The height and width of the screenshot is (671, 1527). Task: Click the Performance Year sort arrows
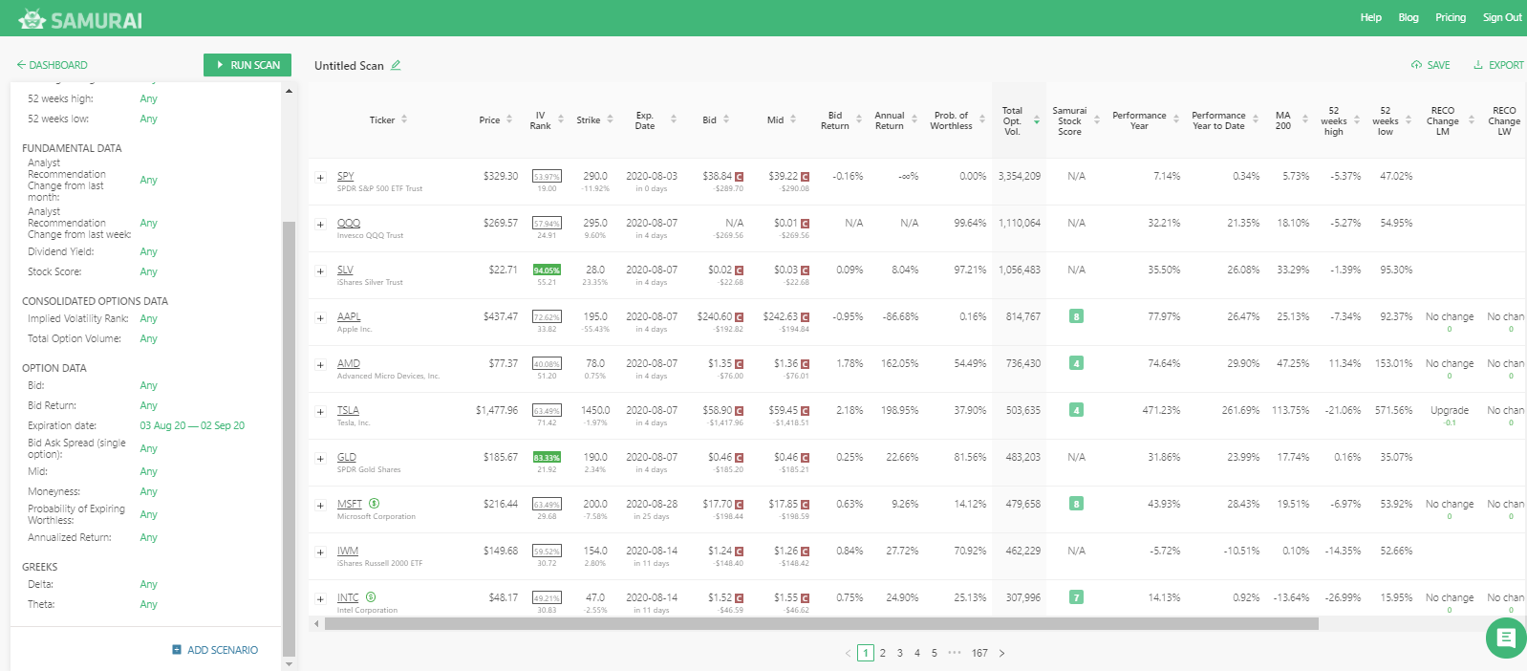1176,119
